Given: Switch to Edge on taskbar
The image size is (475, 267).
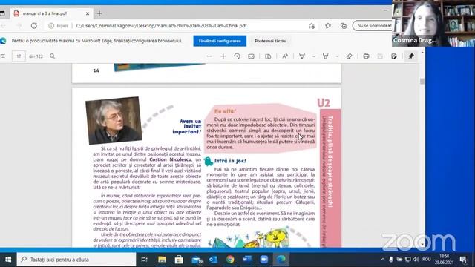Looking at the screenshot, I should tap(281, 260).
